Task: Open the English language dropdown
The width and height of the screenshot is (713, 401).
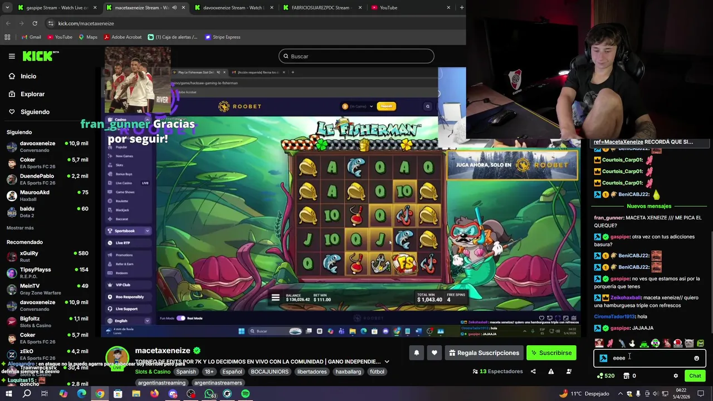Action: (x=129, y=321)
